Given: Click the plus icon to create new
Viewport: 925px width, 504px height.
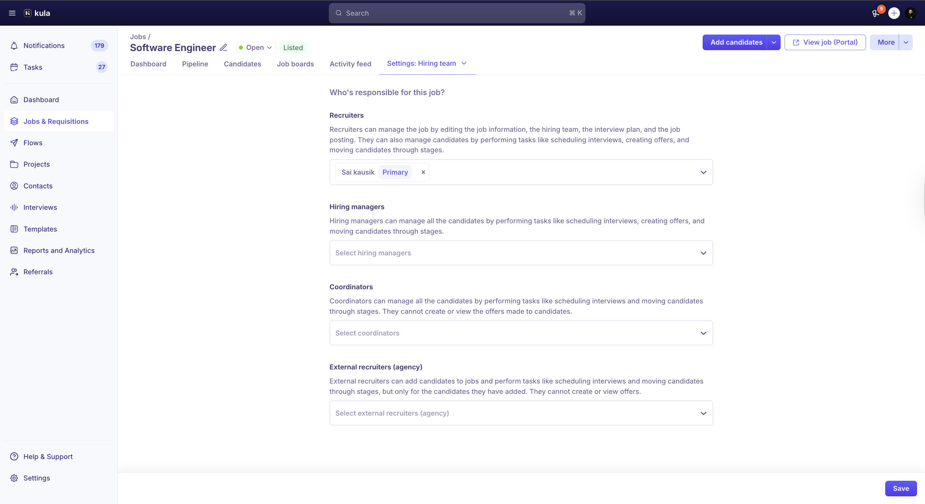Looking at the screenshot, I should 894,13.
